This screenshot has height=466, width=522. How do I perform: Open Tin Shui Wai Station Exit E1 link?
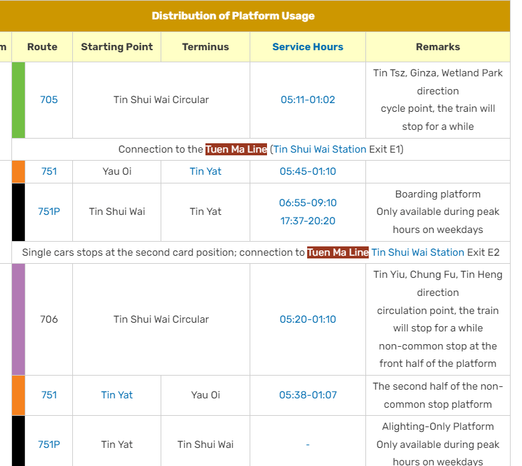click(x=320, y=149)
